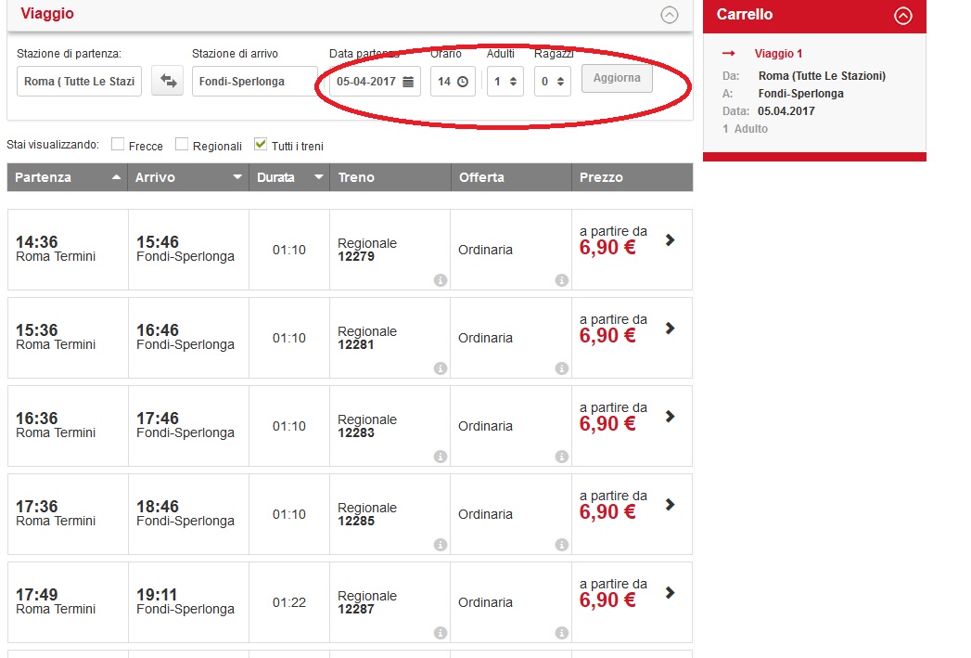This screenshot has width=971, height=658.
Task: Sort by Arrivo column arrow
Action: [x=237, y=177]
